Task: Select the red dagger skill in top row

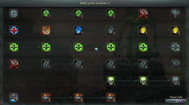Action: click(143, 14)
